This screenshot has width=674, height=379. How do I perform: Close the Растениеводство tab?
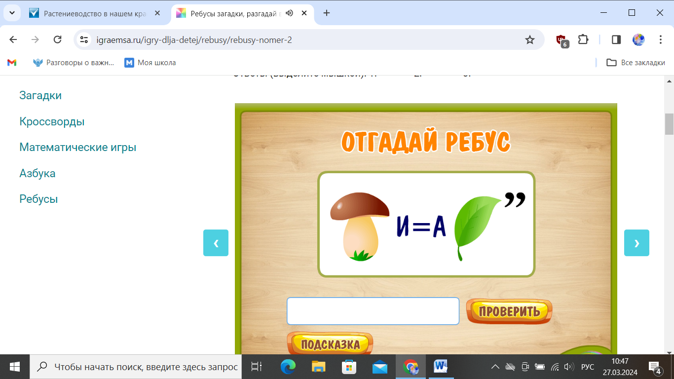(157, 13)
